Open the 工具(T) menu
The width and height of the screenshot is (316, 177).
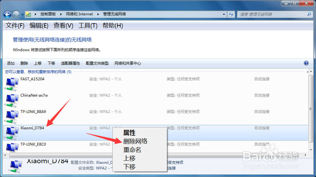[x=88, y=26]
